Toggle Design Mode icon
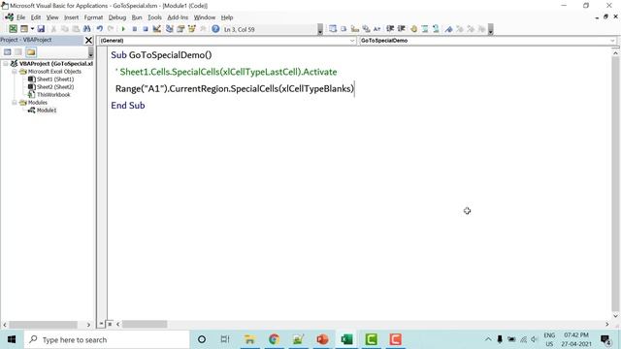The height and width of the screenshot is (349, 621). [x=157, y=29]
